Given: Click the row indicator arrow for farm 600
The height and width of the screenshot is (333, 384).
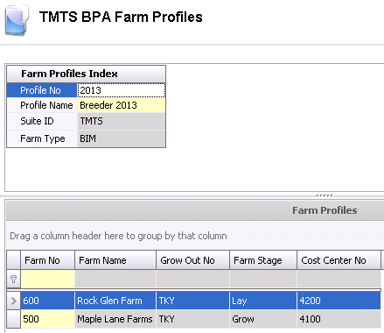Looking at the screenshot, I should coord(13,301).
